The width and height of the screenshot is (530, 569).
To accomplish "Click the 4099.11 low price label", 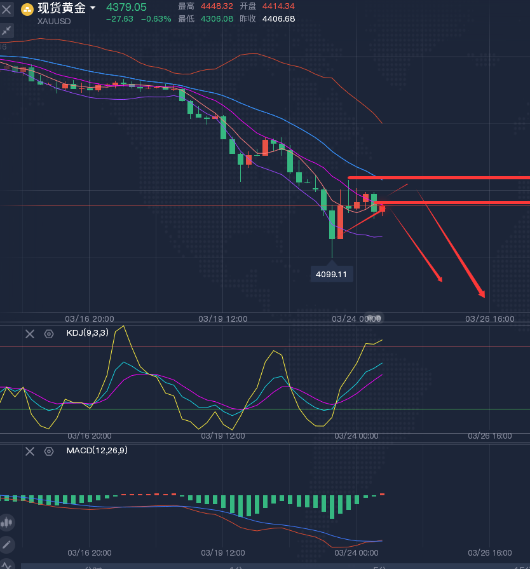I will 332,275.
